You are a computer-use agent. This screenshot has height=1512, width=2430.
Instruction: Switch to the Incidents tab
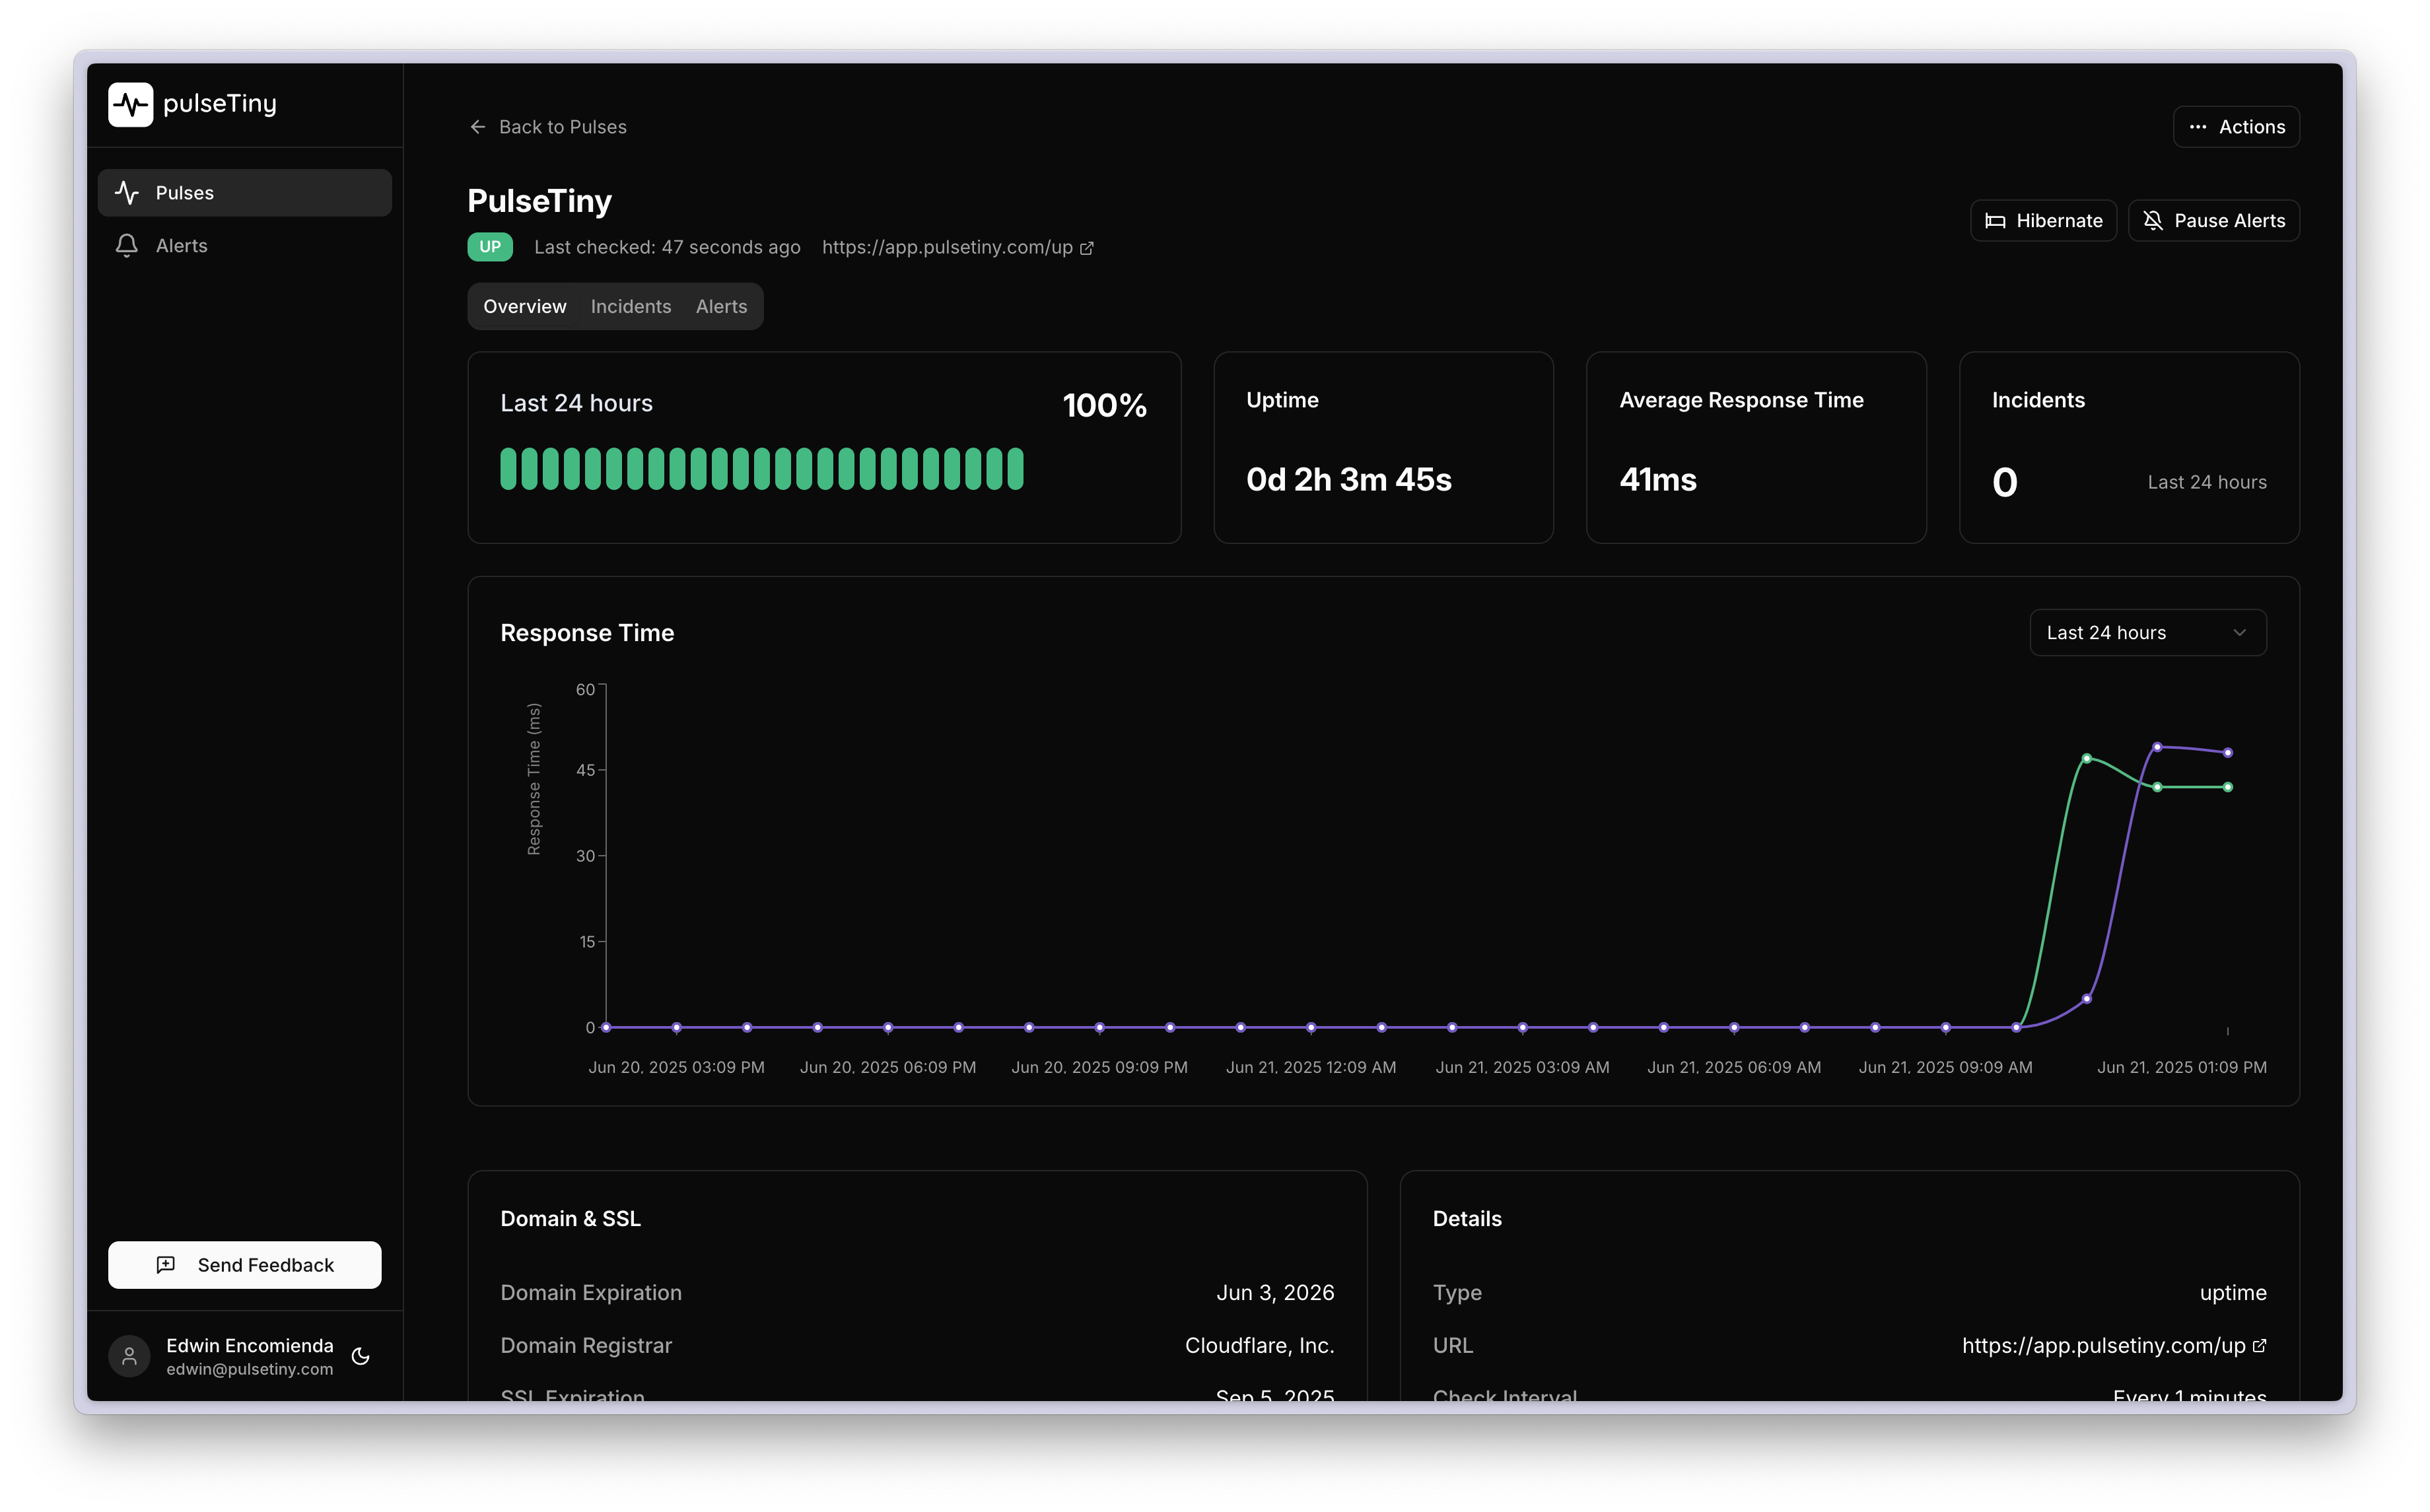631,306
